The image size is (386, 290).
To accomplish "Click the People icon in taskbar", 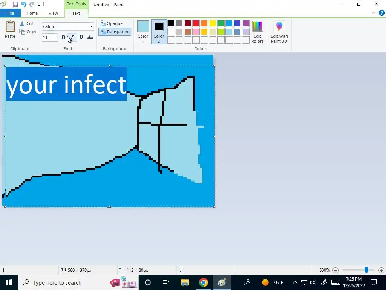I will click(x=247, y=282).
